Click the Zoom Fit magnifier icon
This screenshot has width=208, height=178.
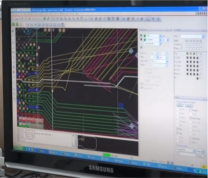tap(65, 19)
